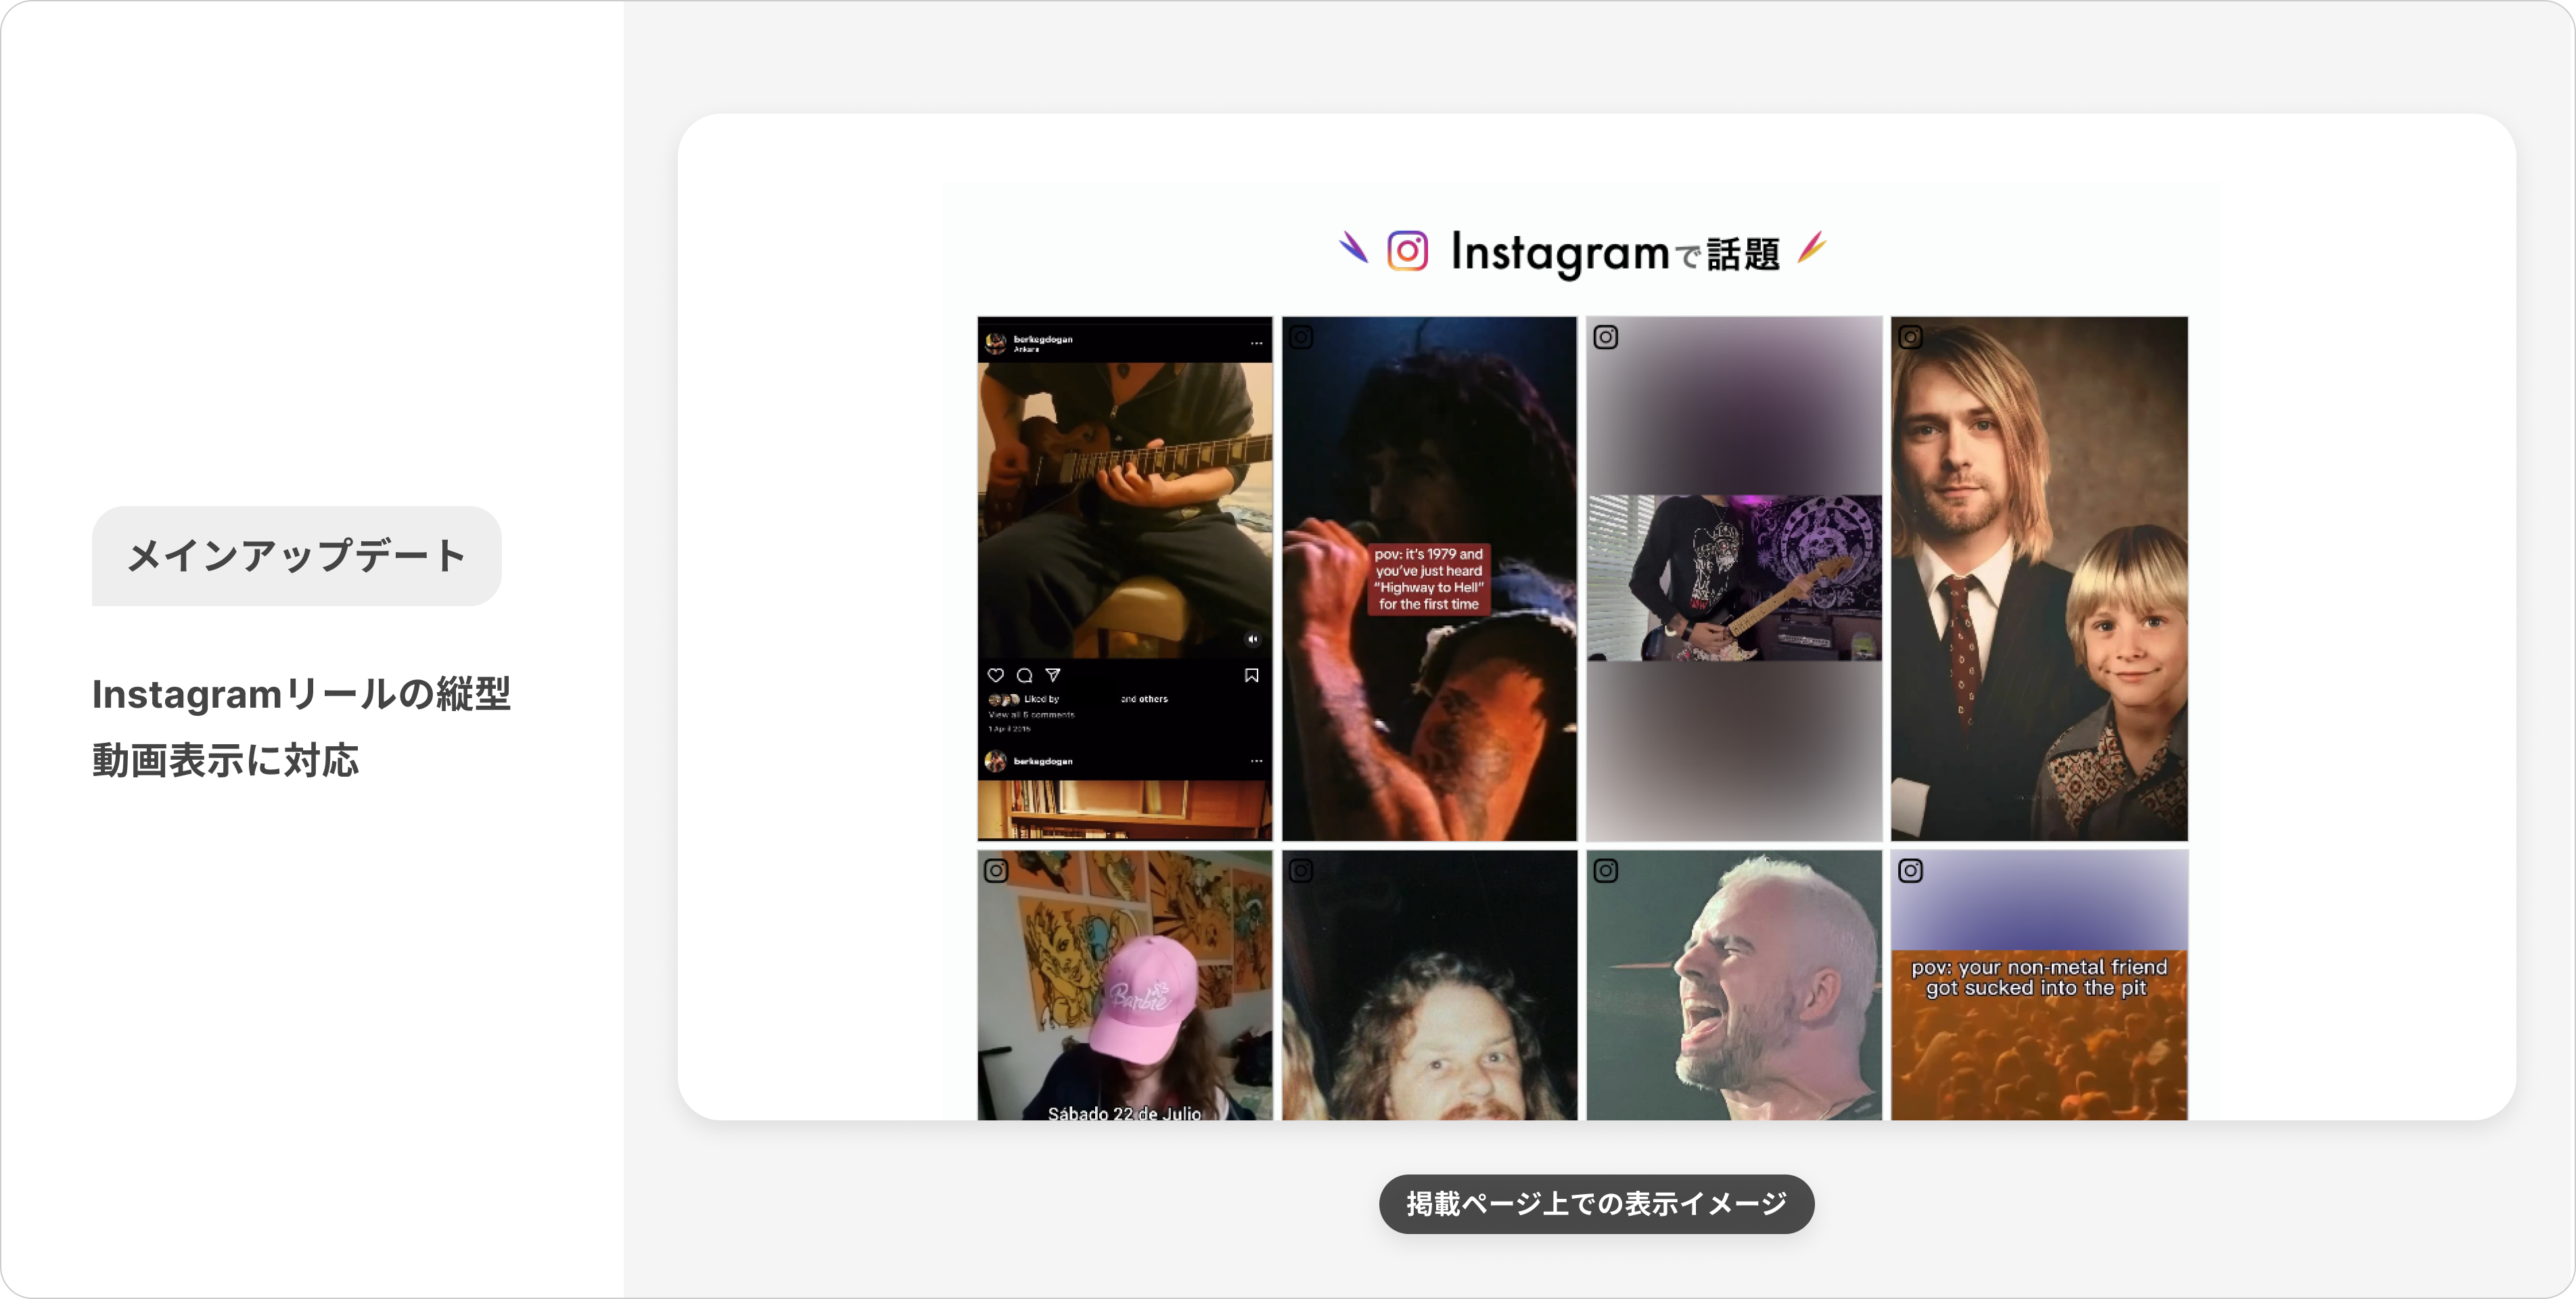Image resolution: width=2576 pixels, height=1299 pixels.
Task: Open the 'sucked into the pit' video
Action: tap(2039, 985)
